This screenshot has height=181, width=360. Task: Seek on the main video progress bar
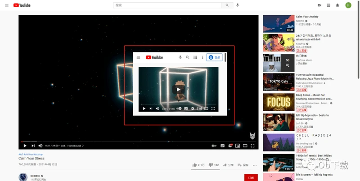pos(139,142)
